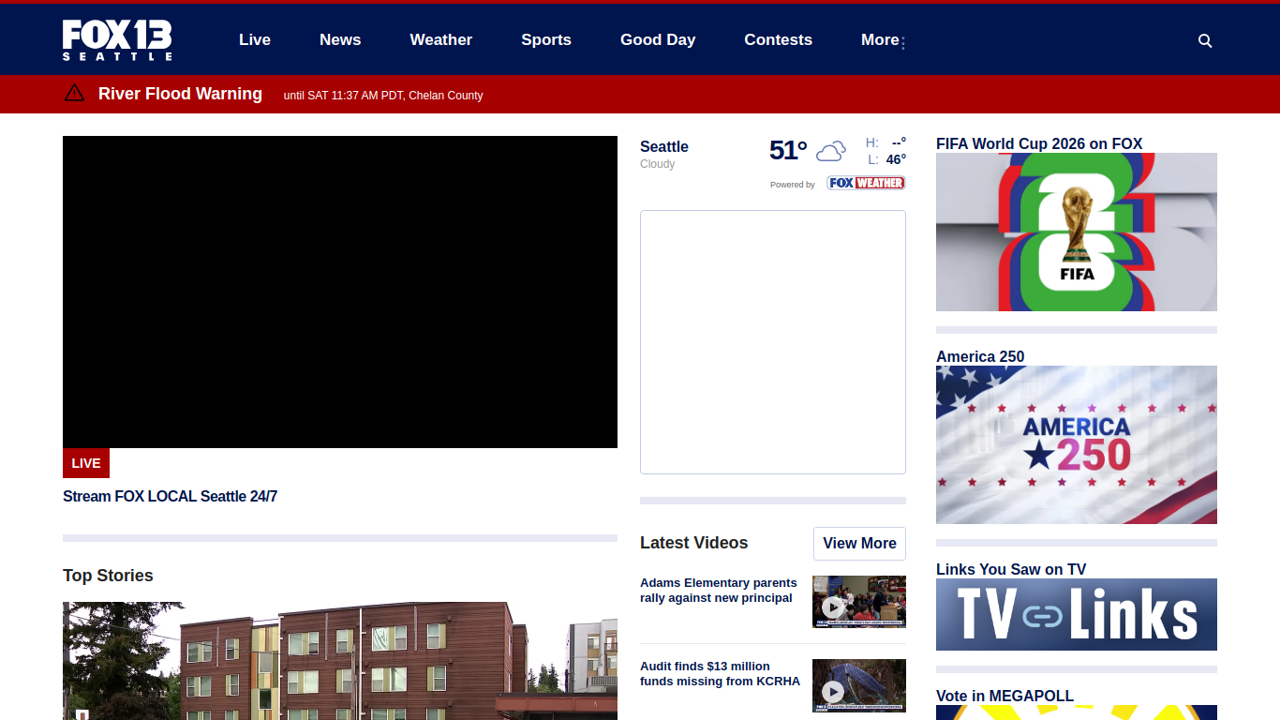The height and width of the screenshot is (720, 1280).
Task: Click the Cloudy condition label
Action: click(x=658, y=164)
